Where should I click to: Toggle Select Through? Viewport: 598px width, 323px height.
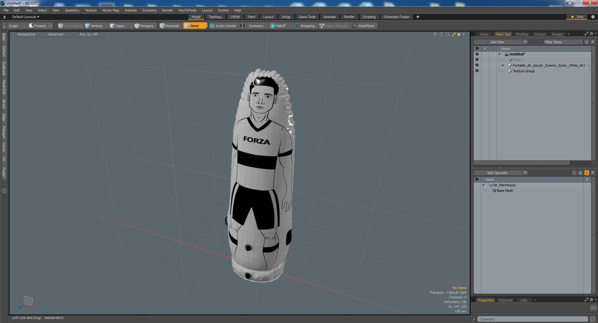click(334, 26)
